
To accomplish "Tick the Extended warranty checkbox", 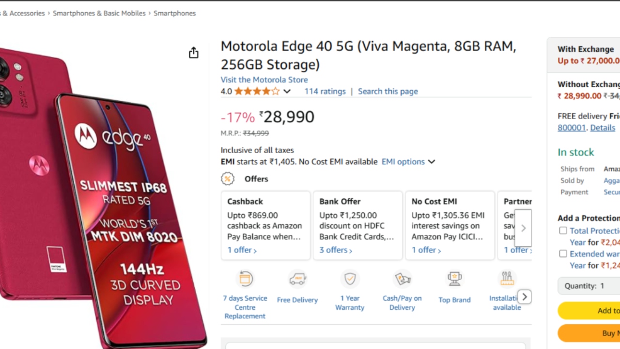I will [563, 254].
